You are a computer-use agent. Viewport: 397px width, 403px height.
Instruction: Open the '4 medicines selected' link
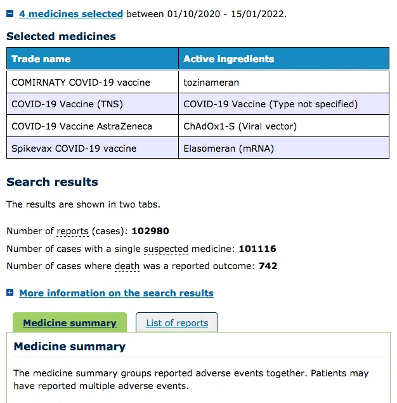pos(71,14)
